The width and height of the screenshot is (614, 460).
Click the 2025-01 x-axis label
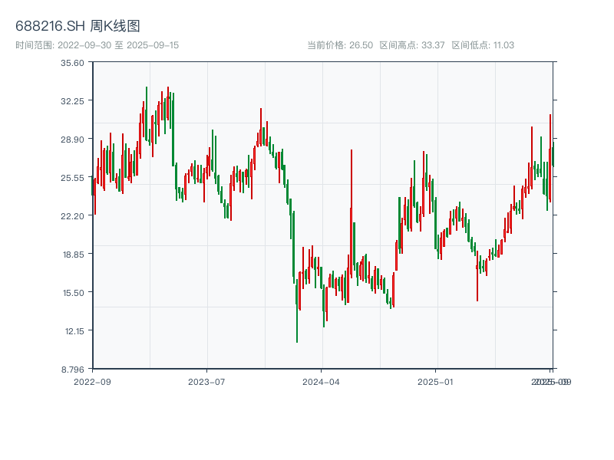pyautogui.click(x=435, y=382)
